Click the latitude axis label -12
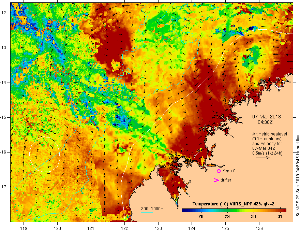The image size is (300, 232). (x=3, y=13)
